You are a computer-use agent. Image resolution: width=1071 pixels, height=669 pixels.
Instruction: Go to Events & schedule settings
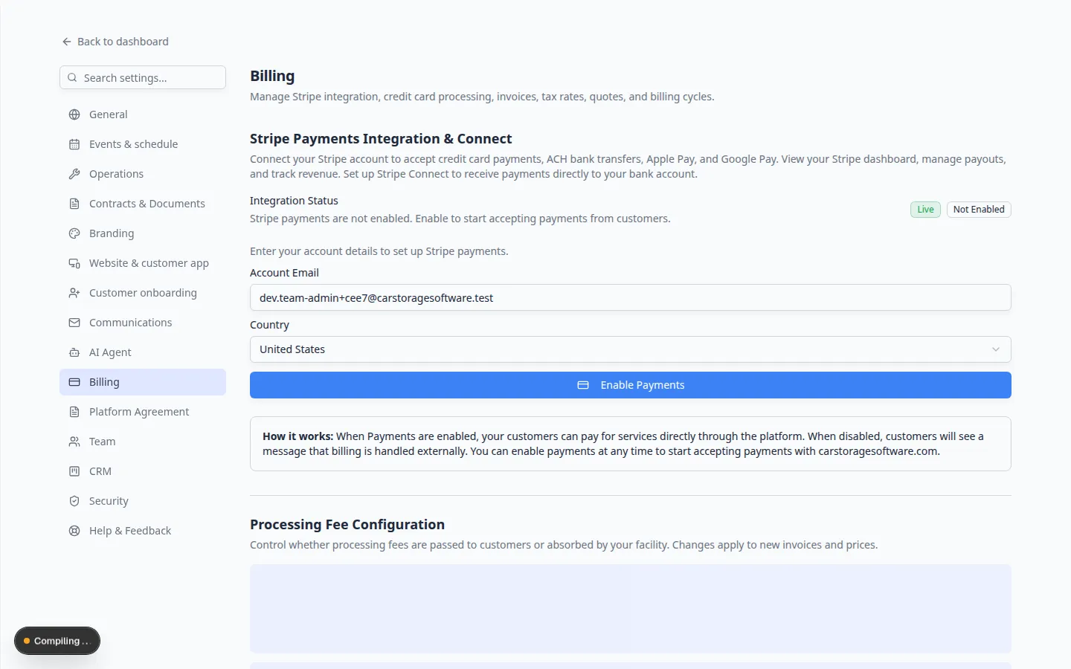click(x=143, y=144)
